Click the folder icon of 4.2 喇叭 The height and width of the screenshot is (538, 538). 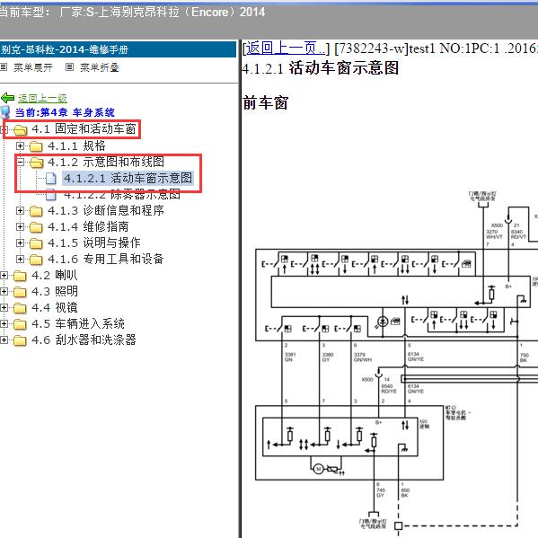[20, 276]
